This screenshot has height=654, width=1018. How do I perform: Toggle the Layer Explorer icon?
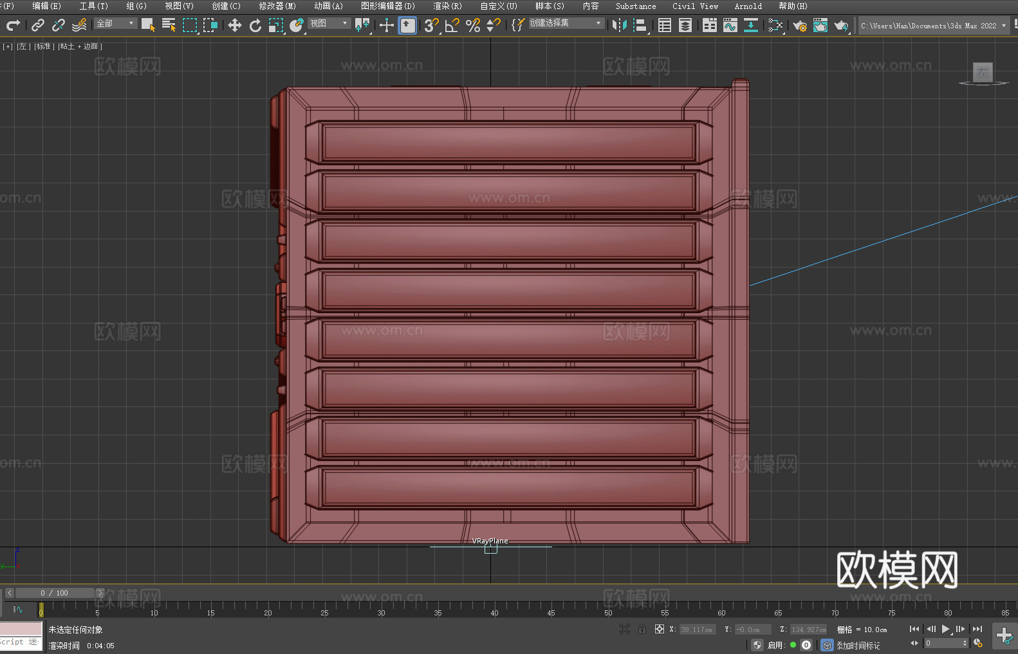tap(685, 25)
